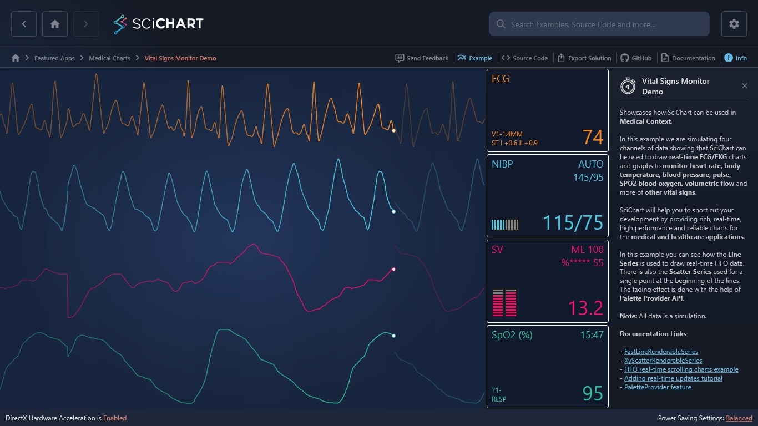The width and height of the screenshot is (758, 426).
Task: Click SV value 13.2
Action: [585, 308]
